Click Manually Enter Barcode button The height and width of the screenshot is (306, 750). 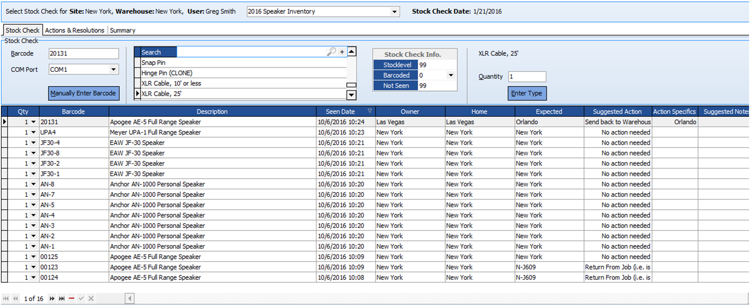(x=83, y=93)
